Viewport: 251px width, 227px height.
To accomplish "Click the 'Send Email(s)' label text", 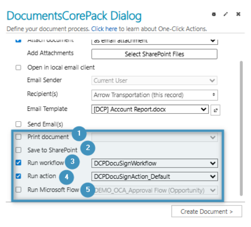I will coord(45,124).
